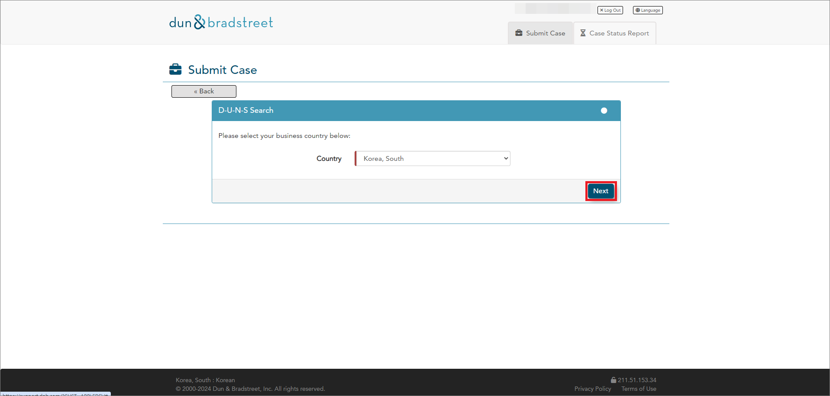Click the lock icon near the IP address
830x396 pixels.
tap(614, 380)
